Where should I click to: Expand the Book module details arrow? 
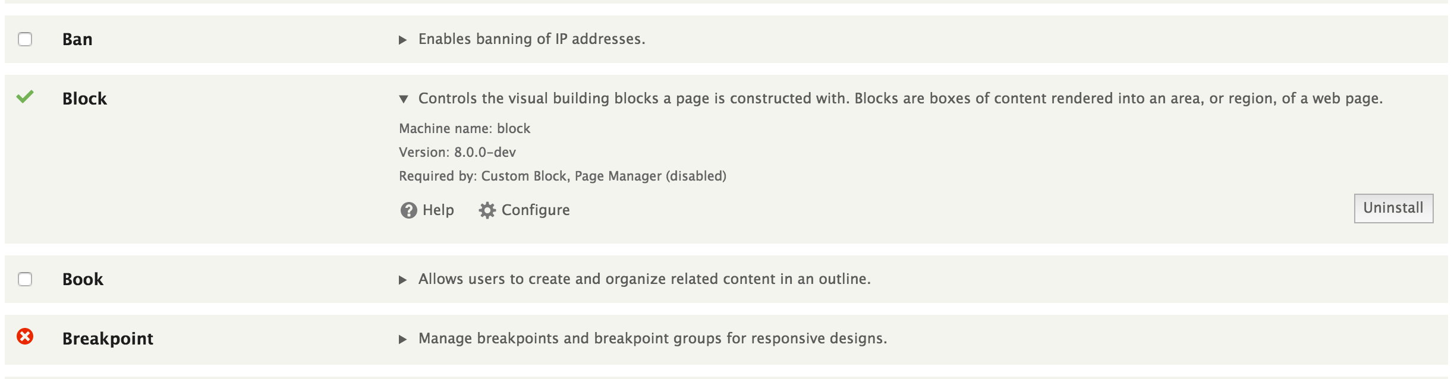[403, 280]
